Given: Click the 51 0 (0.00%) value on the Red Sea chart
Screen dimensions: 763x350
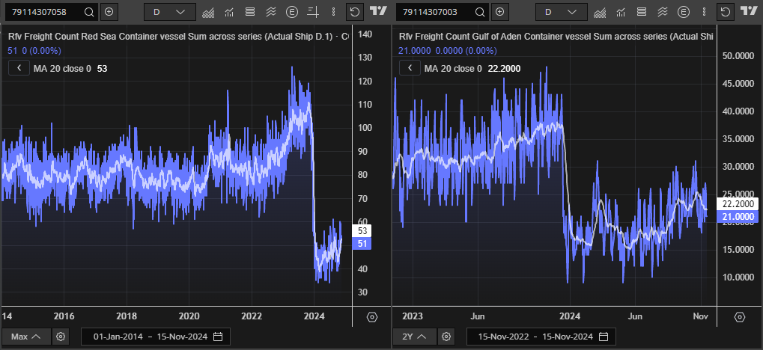Looking at the screenshot, I should click(34, 51).
